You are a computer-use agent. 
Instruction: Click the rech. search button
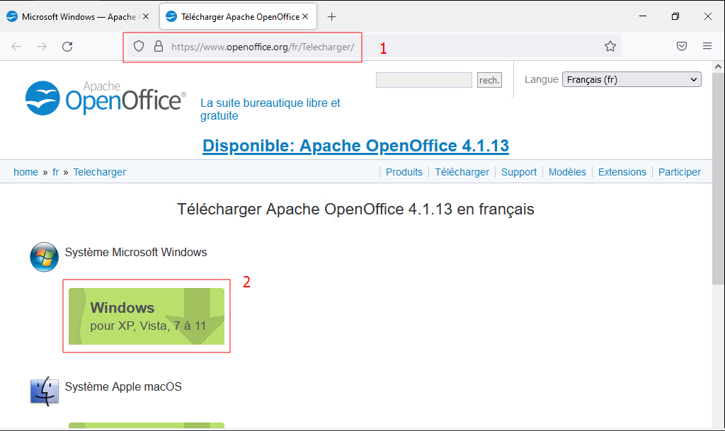click(x=489, y=81)
